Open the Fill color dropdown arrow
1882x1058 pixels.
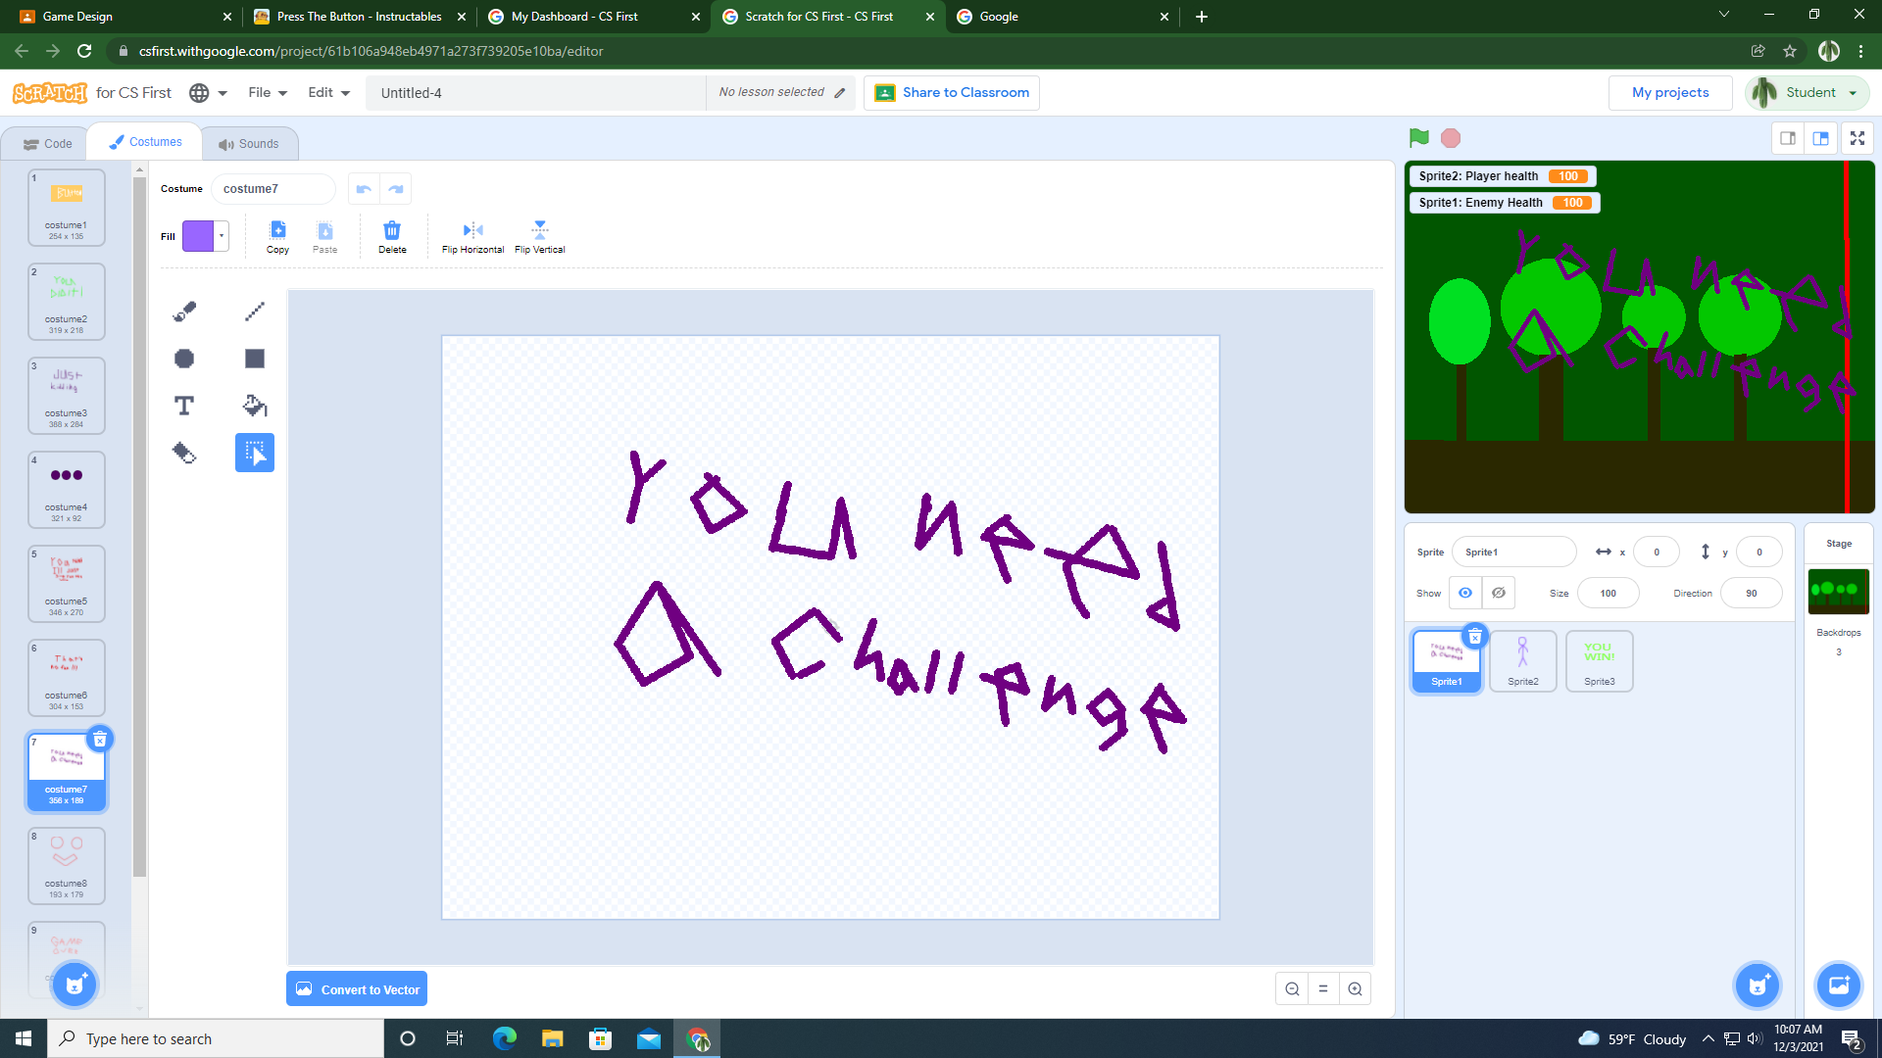pos(220,235)
